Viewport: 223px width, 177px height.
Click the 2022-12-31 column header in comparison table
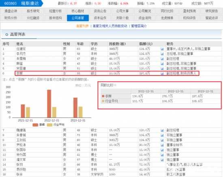coord(176,91)
